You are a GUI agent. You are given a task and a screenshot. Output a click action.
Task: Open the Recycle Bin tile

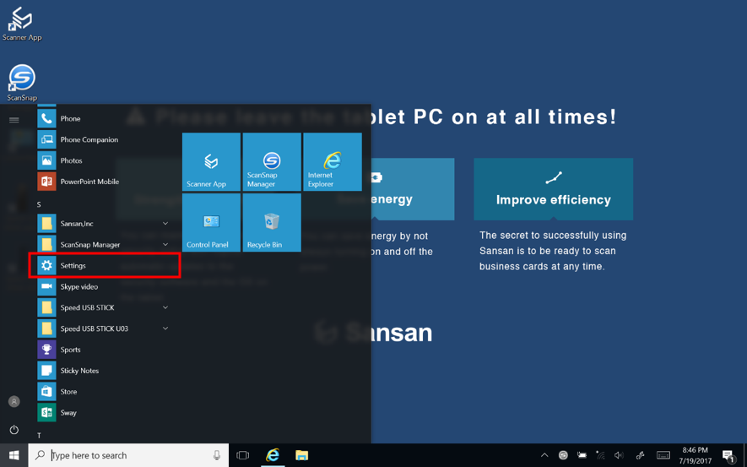[x=272, y=223]
